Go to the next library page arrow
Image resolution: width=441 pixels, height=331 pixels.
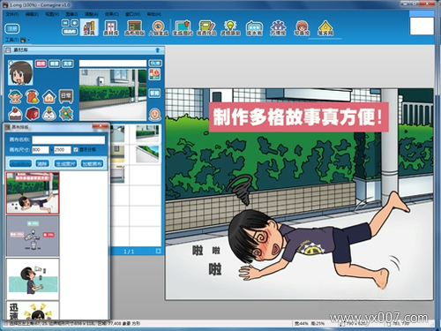pyautogui.click(x=158, y=251)
